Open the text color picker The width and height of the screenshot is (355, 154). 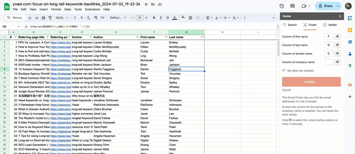pyautogui.click(x=175, y=18)
